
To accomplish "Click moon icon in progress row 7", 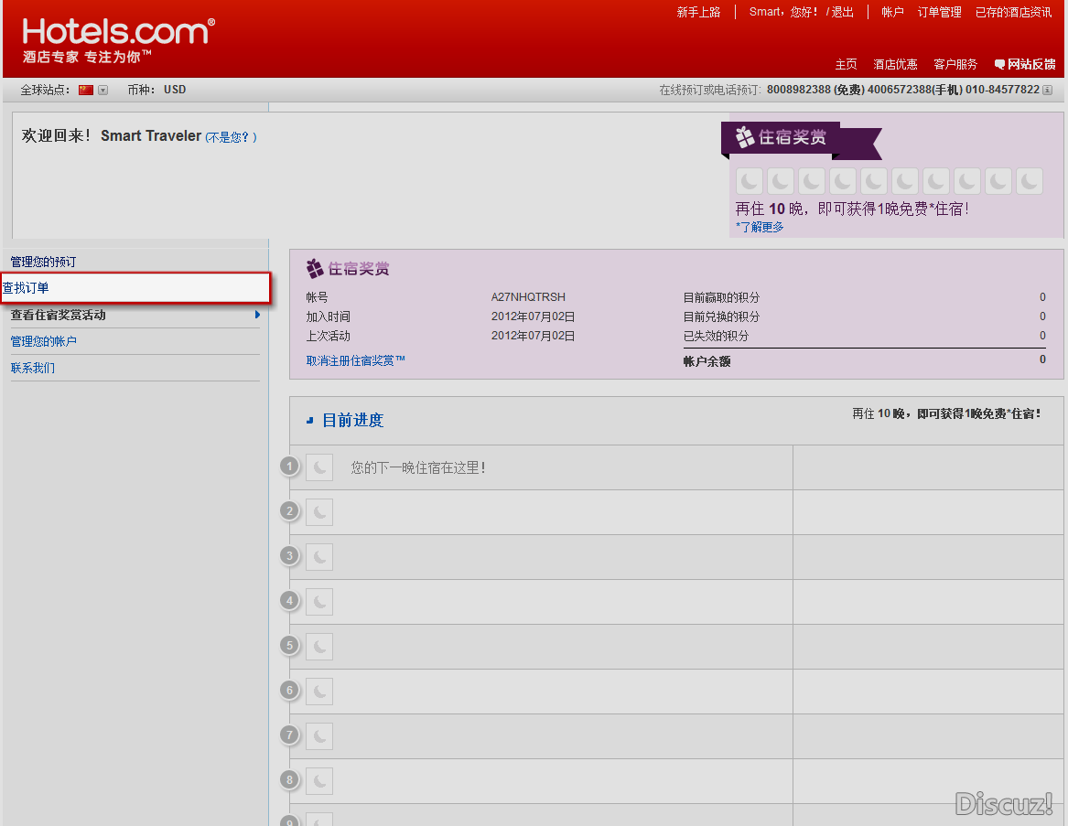I will pos(319,736).
